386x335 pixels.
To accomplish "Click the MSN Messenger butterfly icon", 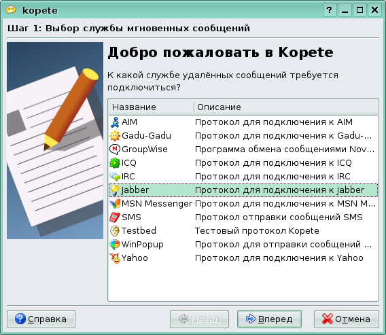I will tap(115, 204).
